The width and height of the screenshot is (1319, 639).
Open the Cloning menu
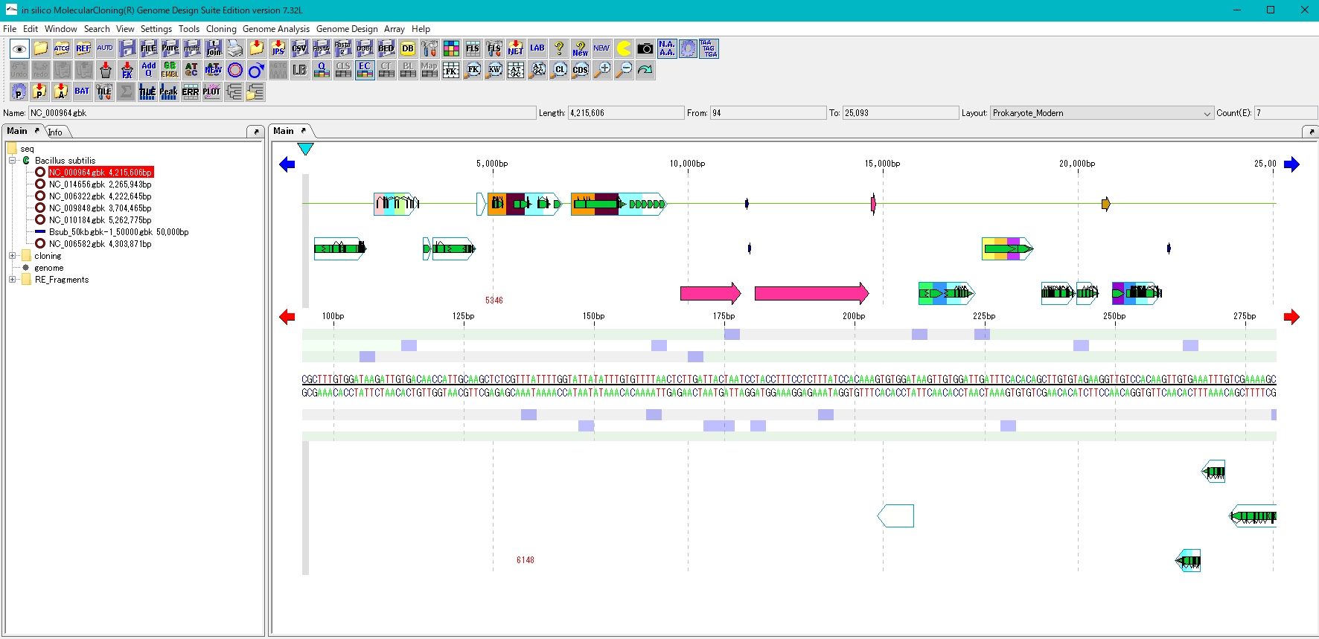pyautogui.click(x=221, y=29)
